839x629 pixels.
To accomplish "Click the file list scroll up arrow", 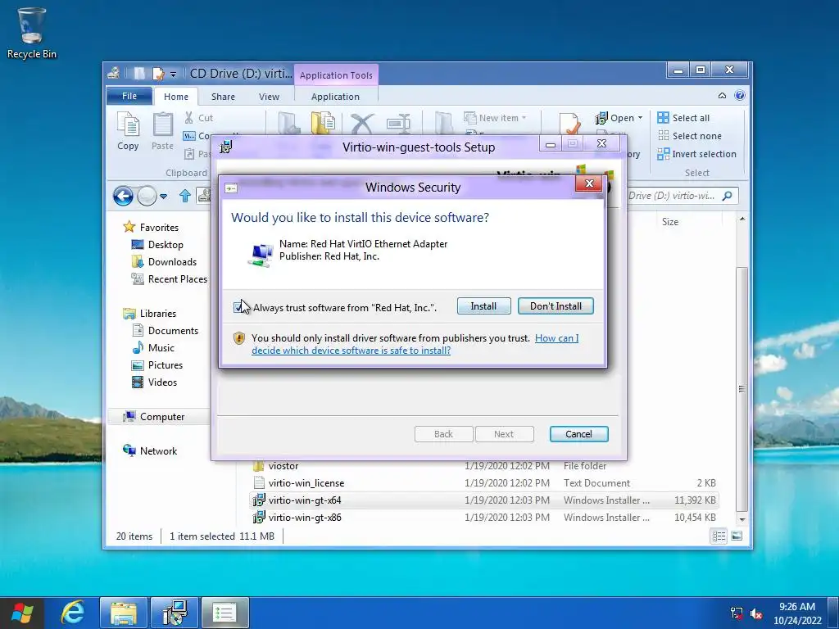I will pos(741,219).
